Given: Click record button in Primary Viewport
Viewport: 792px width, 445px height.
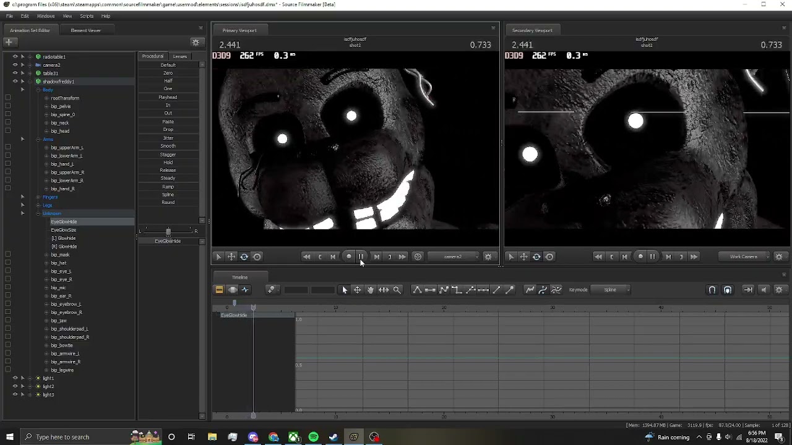Looking at the screenshot, I should tap(349, 257).
